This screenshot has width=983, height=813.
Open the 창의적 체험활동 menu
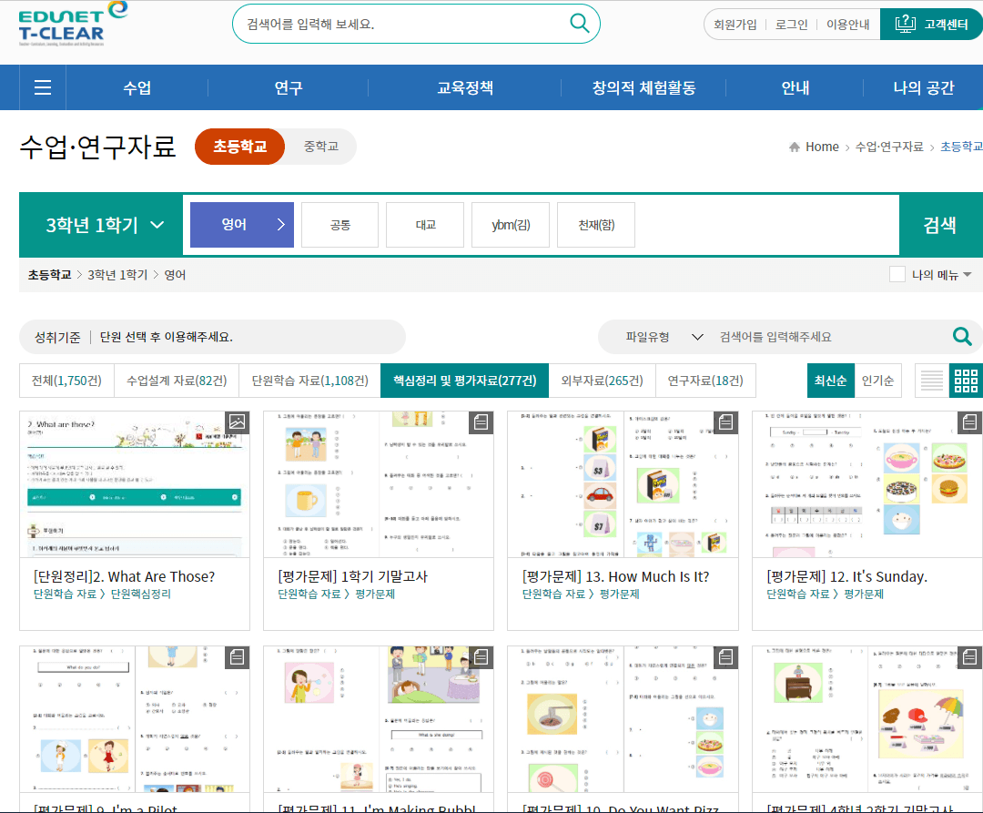point(644,87)
